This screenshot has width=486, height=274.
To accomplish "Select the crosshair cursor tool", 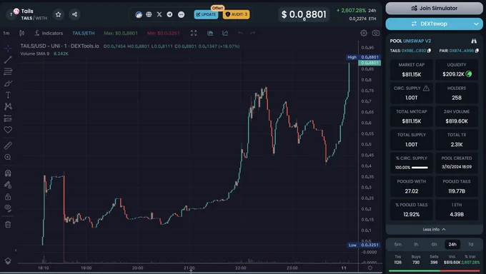I will [x=8, y=49].
